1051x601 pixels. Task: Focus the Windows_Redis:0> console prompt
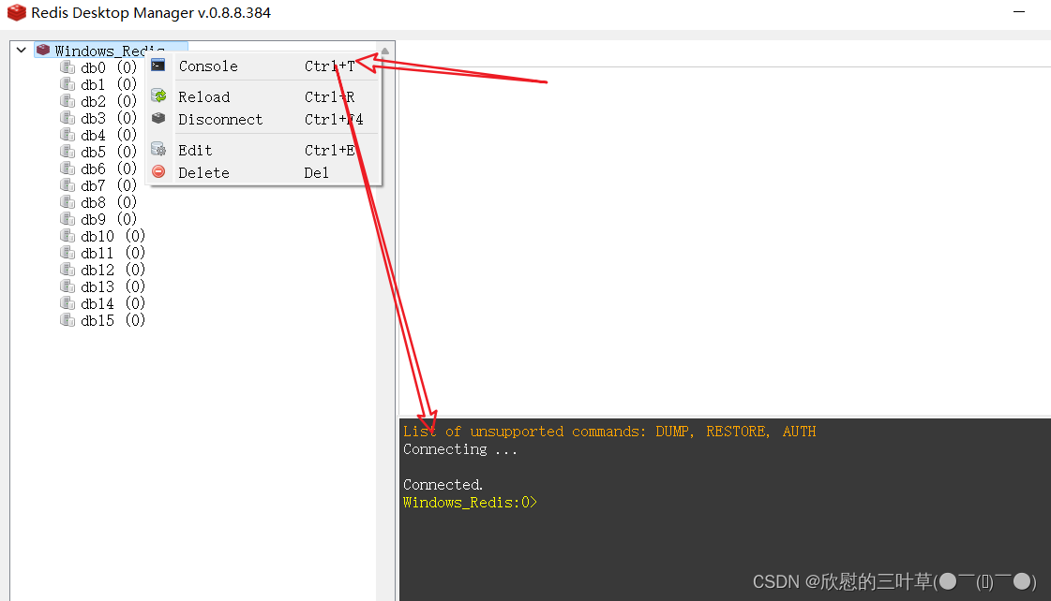tap(470, 503)
